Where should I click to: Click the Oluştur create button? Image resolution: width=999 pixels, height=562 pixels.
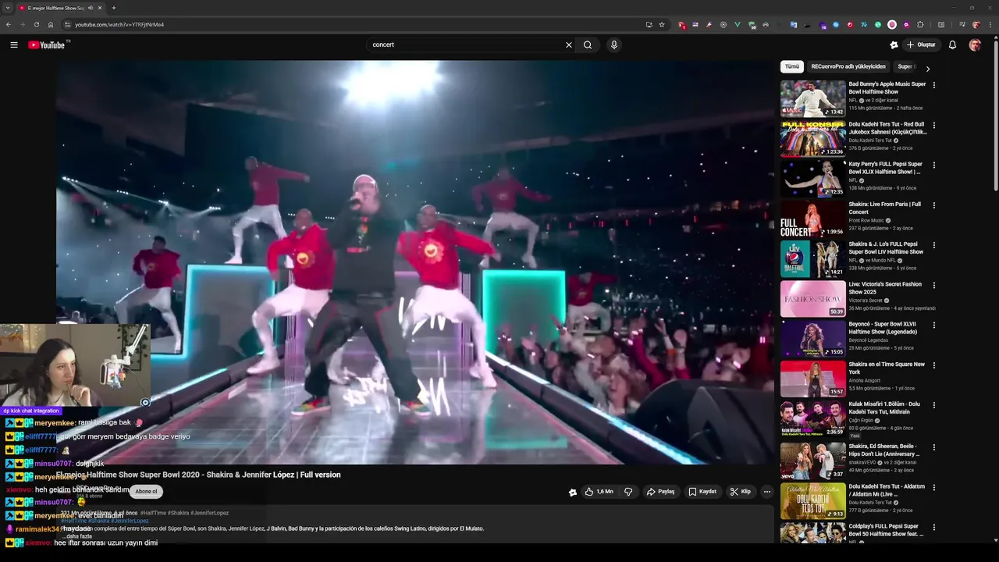920,44
